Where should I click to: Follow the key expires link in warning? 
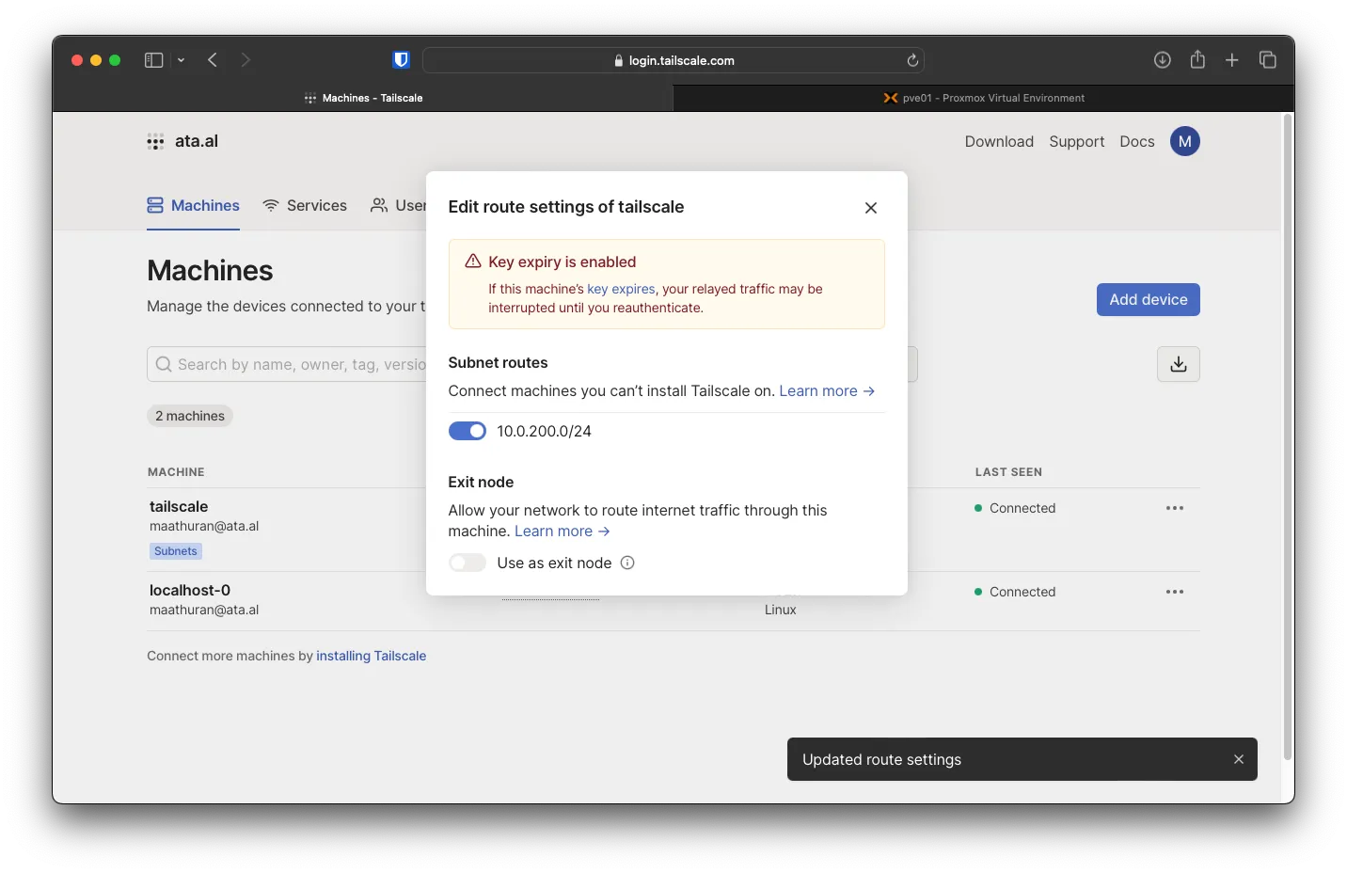tap(621, 289)
